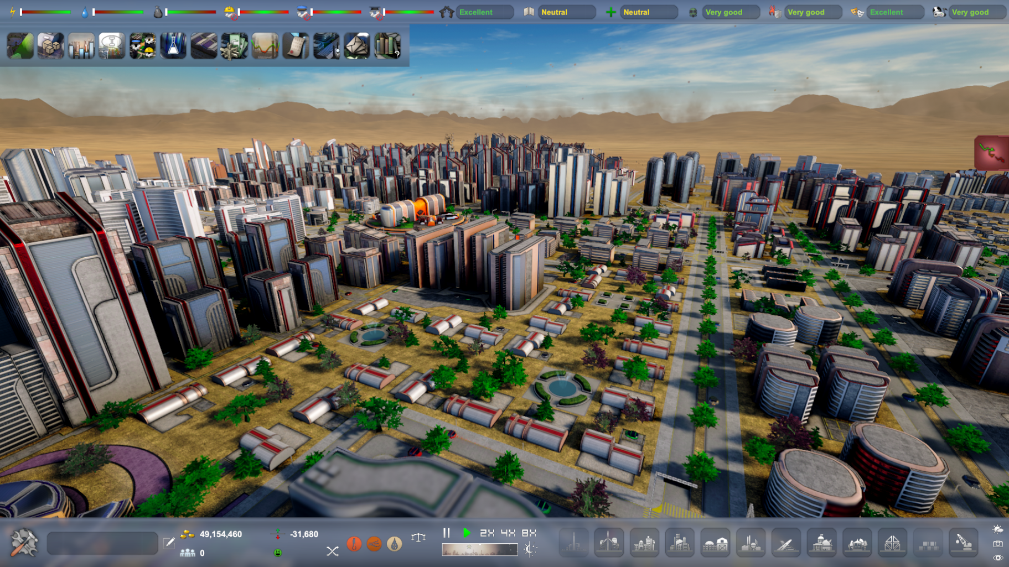Adjust the electricity lightning bolt slider
Image resolution: width=1009 pixels, height=567 pixels.
click(45, 12)
